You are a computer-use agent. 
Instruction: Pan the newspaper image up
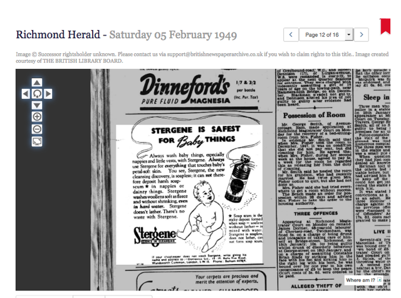[x=37, y=82]
